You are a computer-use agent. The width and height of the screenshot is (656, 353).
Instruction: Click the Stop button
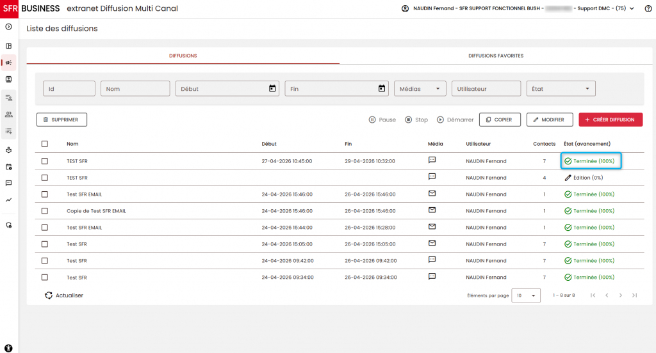pos(416,120)
